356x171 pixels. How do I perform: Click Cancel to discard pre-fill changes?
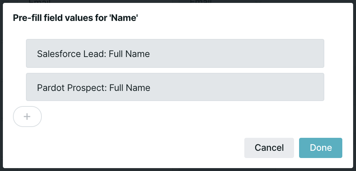click(269, 148)
